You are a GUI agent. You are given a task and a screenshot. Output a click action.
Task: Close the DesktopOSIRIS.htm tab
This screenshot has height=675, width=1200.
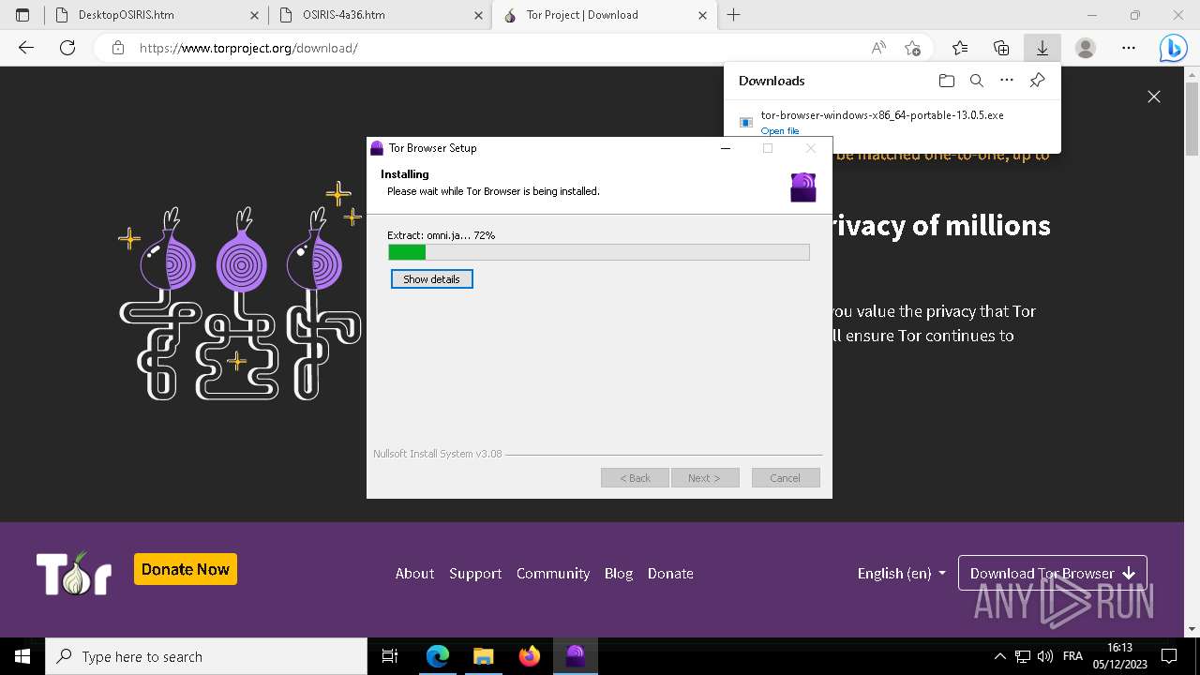tap(253, 15)
